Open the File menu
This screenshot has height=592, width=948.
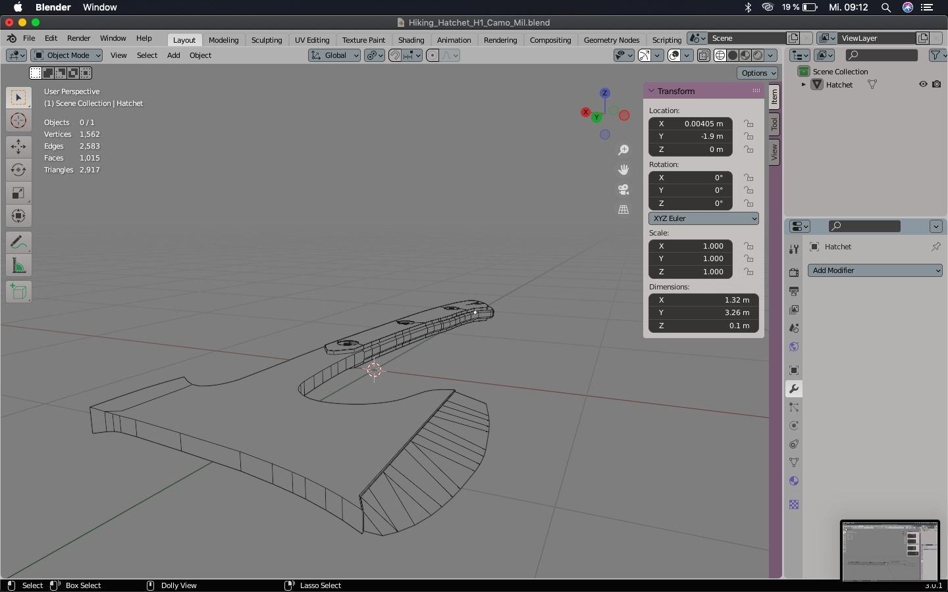click(29, 38)
